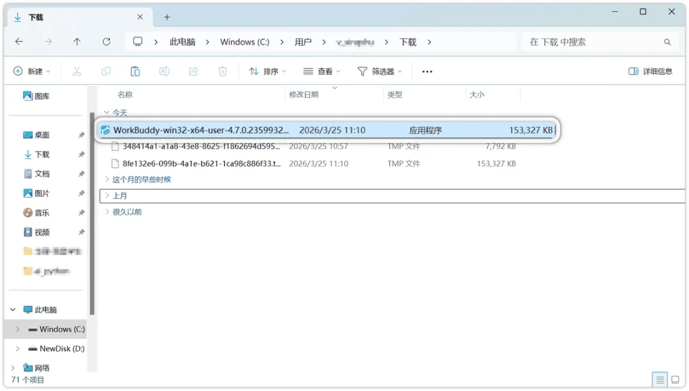The image size is (689, 391).
Task: Select 此电脑 in the navigation tree
Action: [40, 310]
